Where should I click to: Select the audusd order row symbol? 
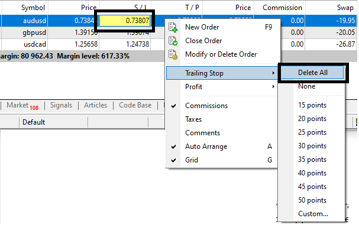point(34,21)
